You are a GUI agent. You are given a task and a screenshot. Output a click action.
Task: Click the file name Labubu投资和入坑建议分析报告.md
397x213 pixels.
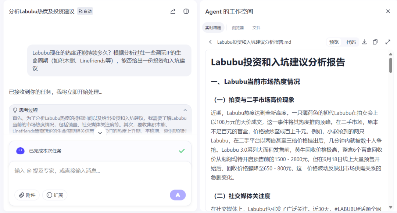254,42
